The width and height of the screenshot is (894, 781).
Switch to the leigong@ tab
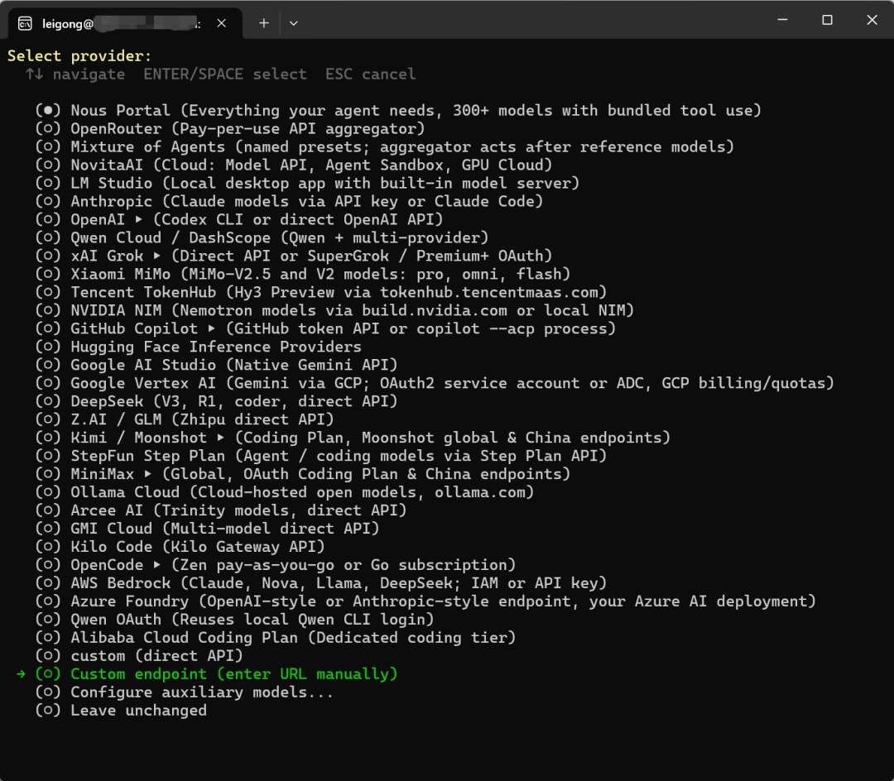click(126, 23)
